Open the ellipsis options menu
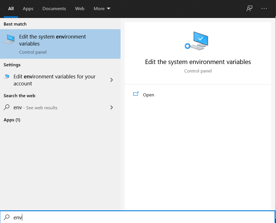276x223 pixels. point(264,8)
